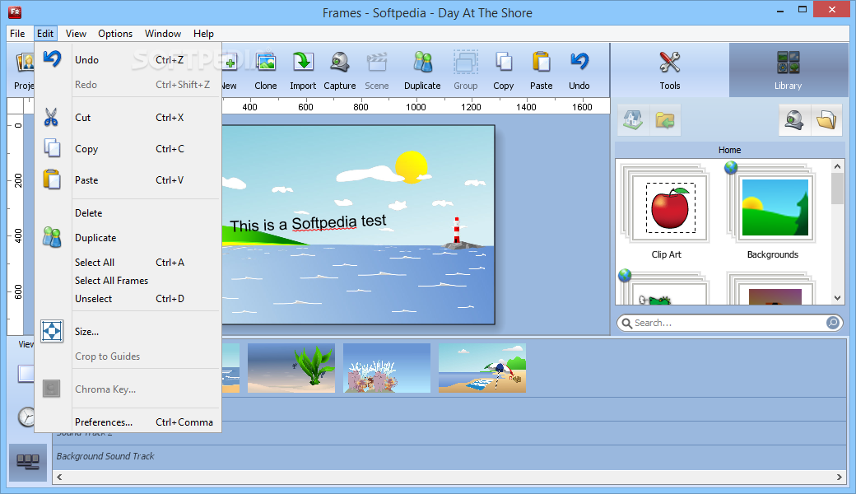Click the search magnifier button at right

(832, 323)
